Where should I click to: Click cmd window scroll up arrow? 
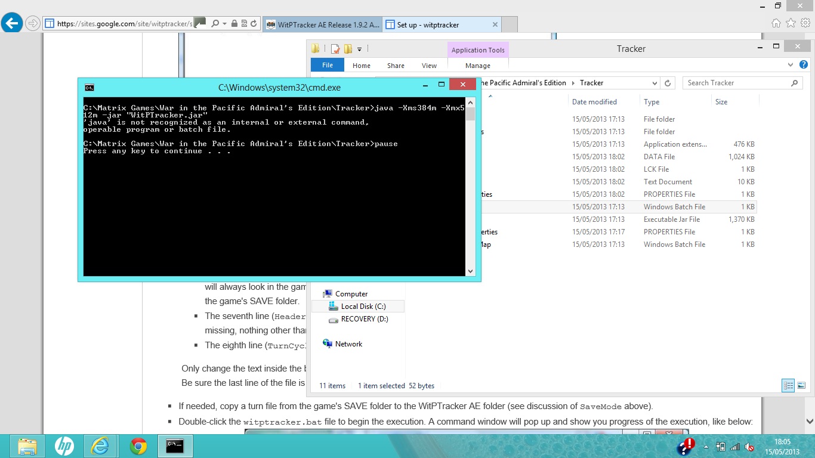click(470, 101)
